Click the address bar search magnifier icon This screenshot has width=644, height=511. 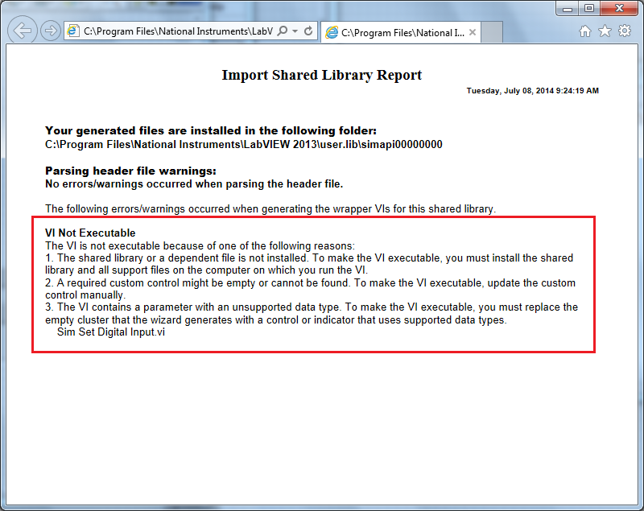[x=283, y=31]
